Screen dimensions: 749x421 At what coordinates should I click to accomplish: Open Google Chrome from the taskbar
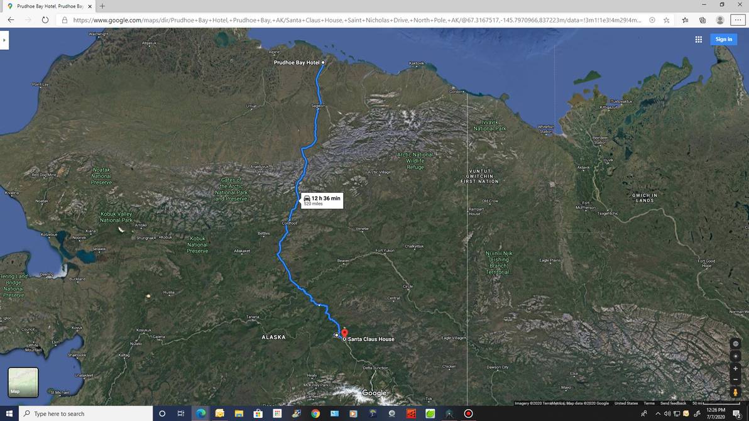pyautogui.click(x=315, y=413)
